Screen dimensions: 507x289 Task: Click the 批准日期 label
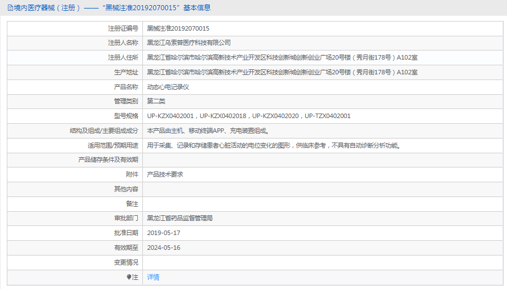click(126, 233)
